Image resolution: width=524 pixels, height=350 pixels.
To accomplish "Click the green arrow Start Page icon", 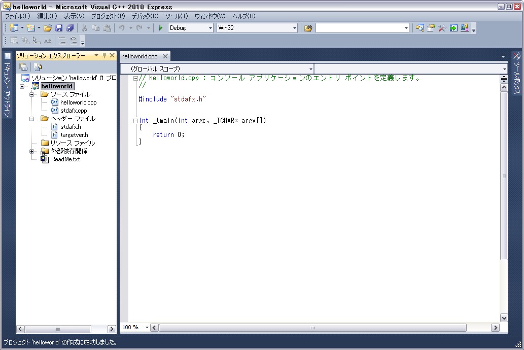I will [x=453, y=28].
